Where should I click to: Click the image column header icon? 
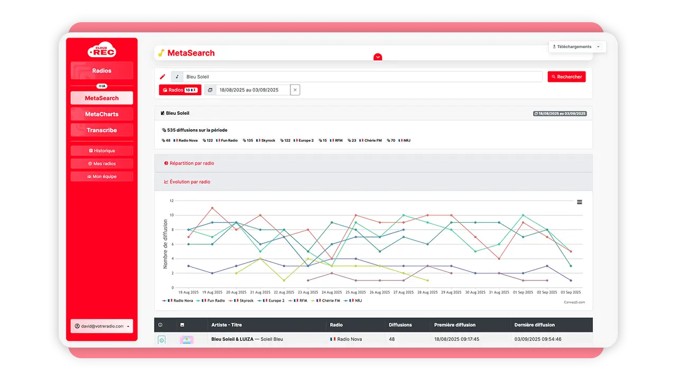pyautogui.click(x=182, y=325)
